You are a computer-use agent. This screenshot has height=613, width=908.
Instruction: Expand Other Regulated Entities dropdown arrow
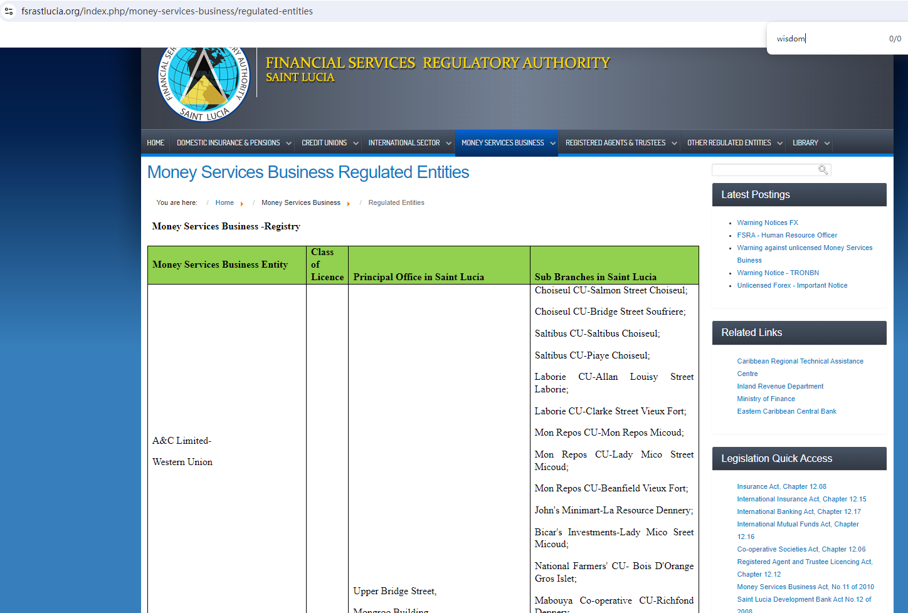pyautogui.click(x=779, y=144)
